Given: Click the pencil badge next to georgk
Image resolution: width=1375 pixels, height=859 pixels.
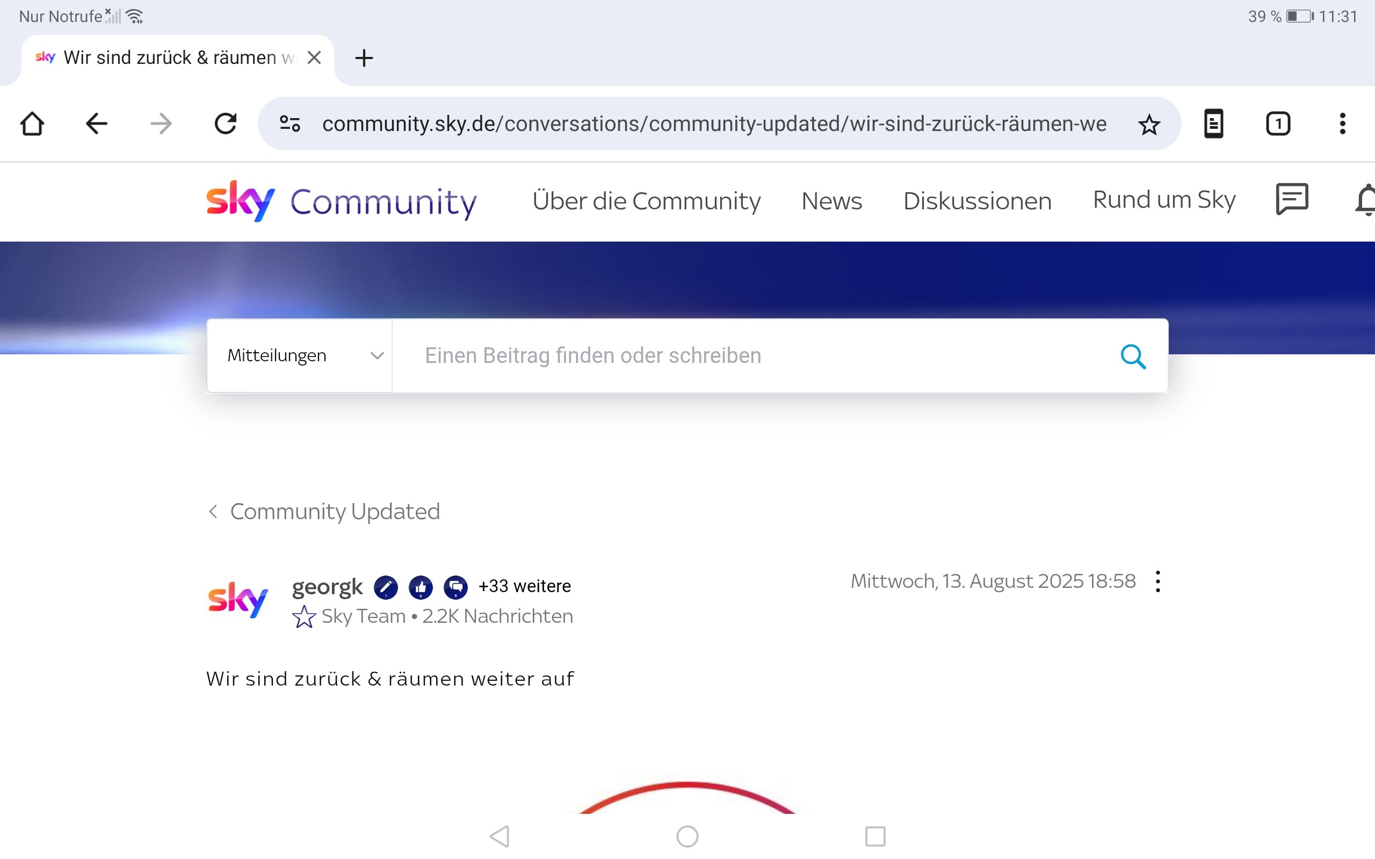Looking at the screenshot, I should click(386, 587).
